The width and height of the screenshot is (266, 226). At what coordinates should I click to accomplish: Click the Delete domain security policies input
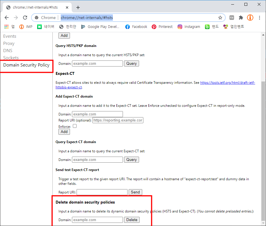(97, 220)
